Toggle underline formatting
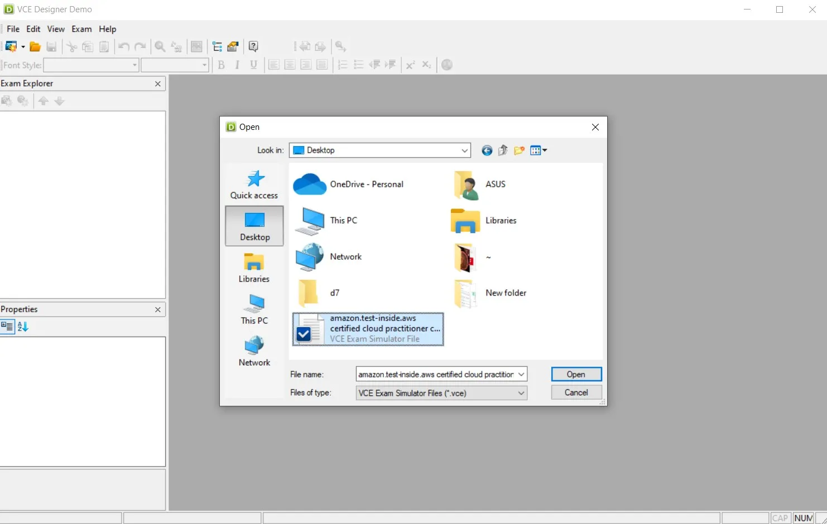The height and width of the screenshot is (524, 827). 253,65
